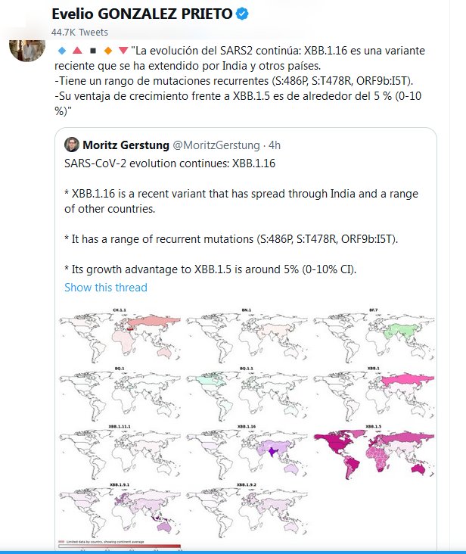Click Moritz Gerstung's small avatar
The height and width of the screenshot is (554, 466).
(72, 145)
